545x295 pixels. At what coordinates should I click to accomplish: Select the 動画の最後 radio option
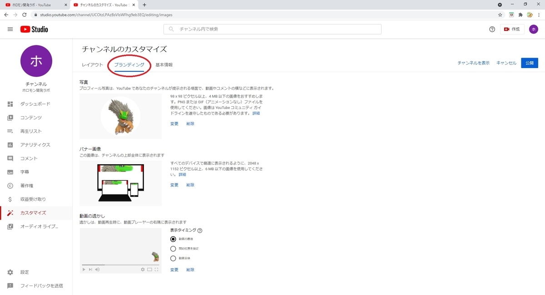pyautogui.click(x=173, y=239)
